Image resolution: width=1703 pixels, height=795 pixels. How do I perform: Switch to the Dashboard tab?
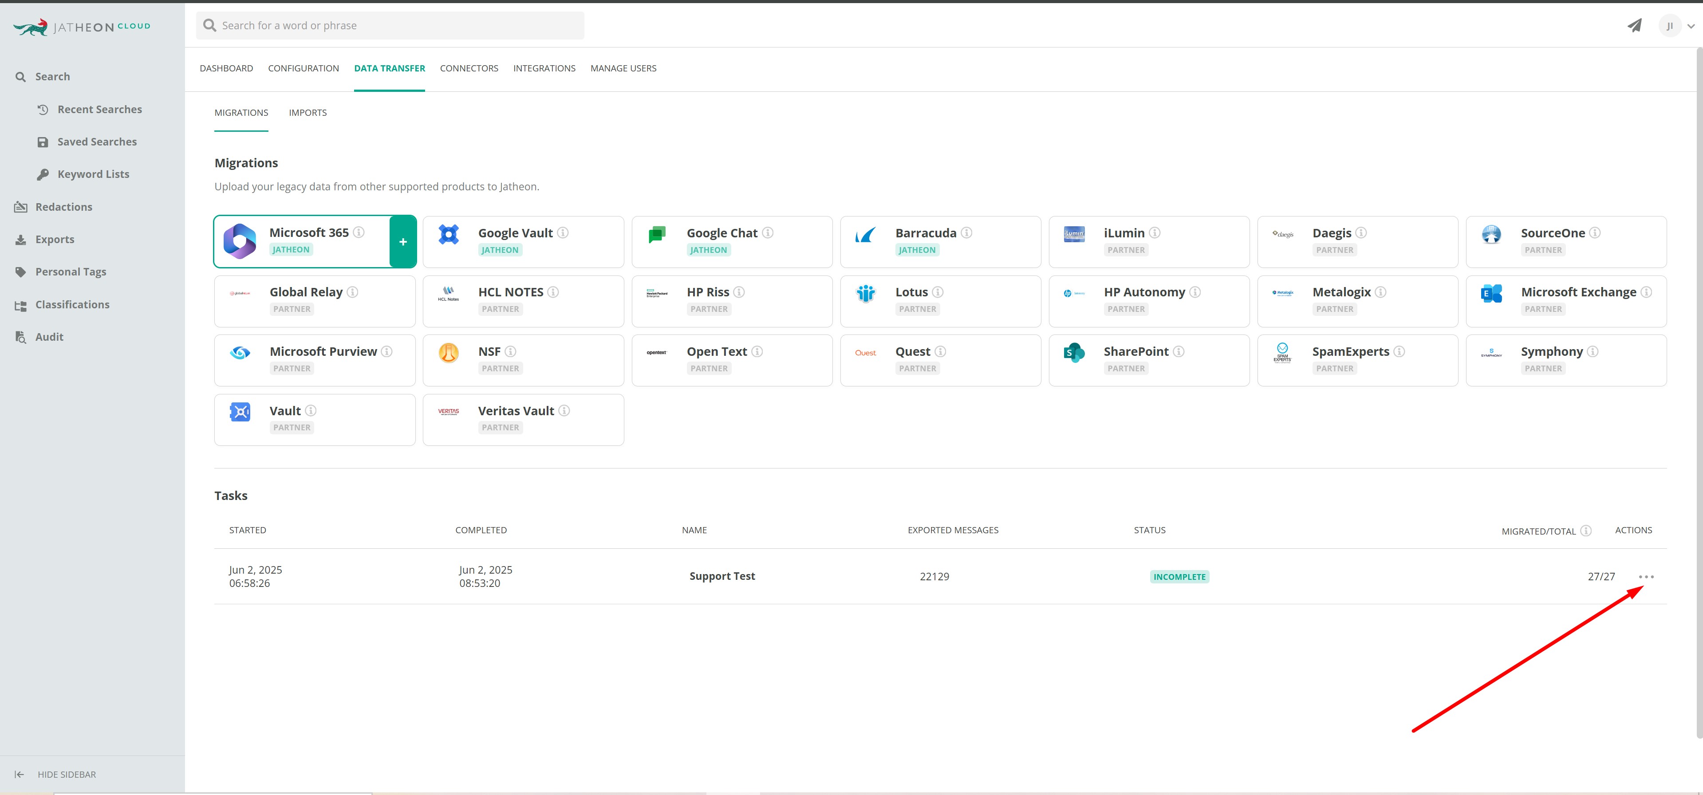coord(226,68)
